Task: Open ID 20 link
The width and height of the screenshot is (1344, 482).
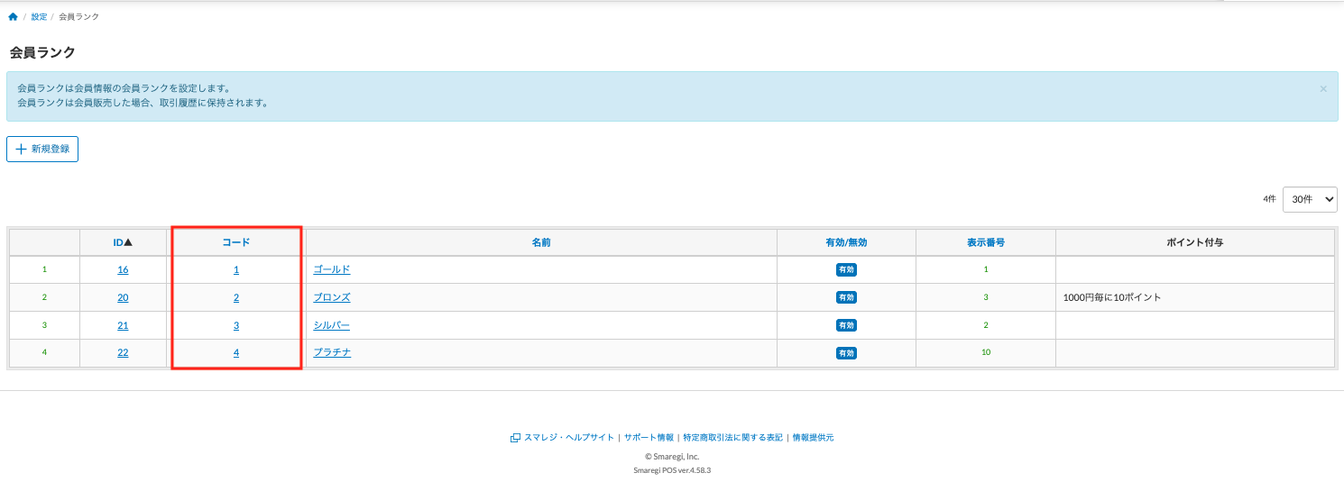Action: pyautogui.click(x=123, y=297)
